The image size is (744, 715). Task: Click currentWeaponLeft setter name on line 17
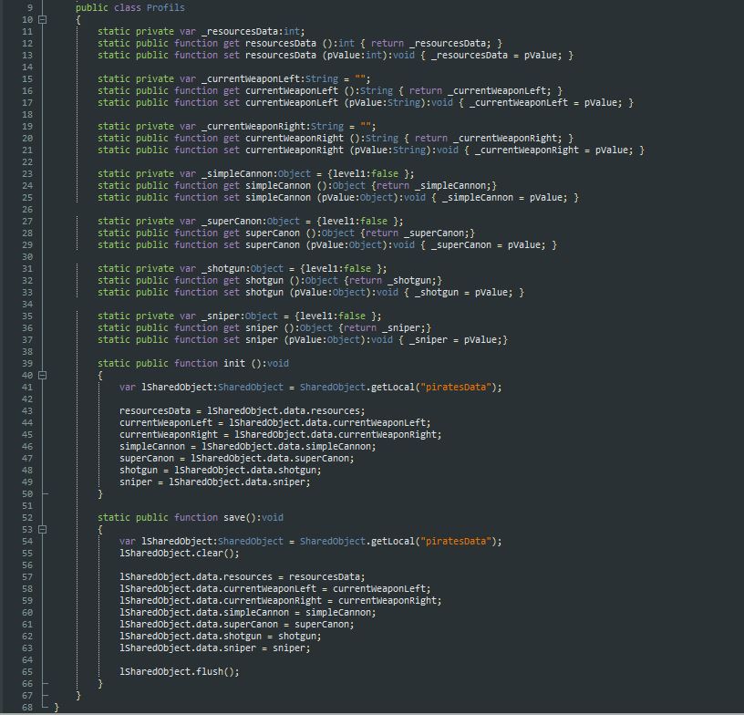click(292, 102)
